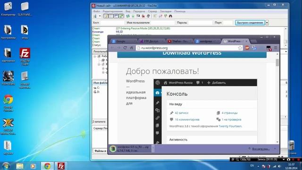Click the Имя пользователя input field
302x170 pixels.
coord(162,23)
